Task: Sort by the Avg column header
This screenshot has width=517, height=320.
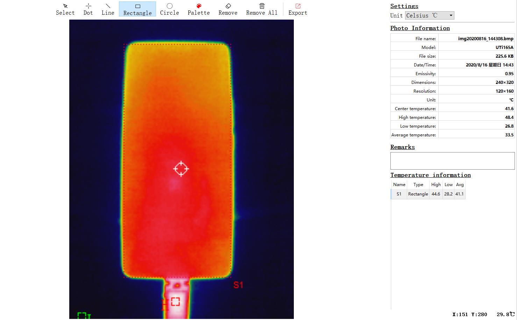Action: click(460, 185)
